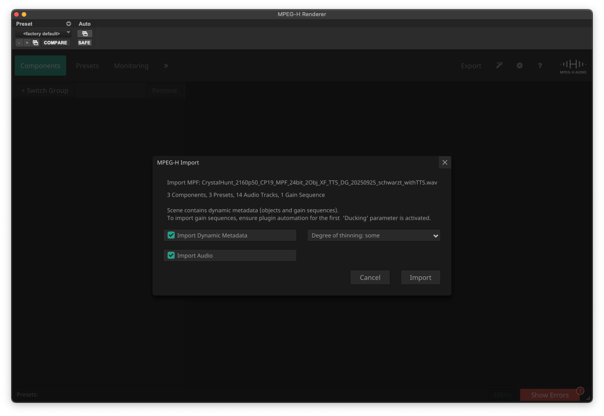The width and height of the screenshot is (604, 416).
Task: Toggle the COMPARE button
Action: pos(56,43)
